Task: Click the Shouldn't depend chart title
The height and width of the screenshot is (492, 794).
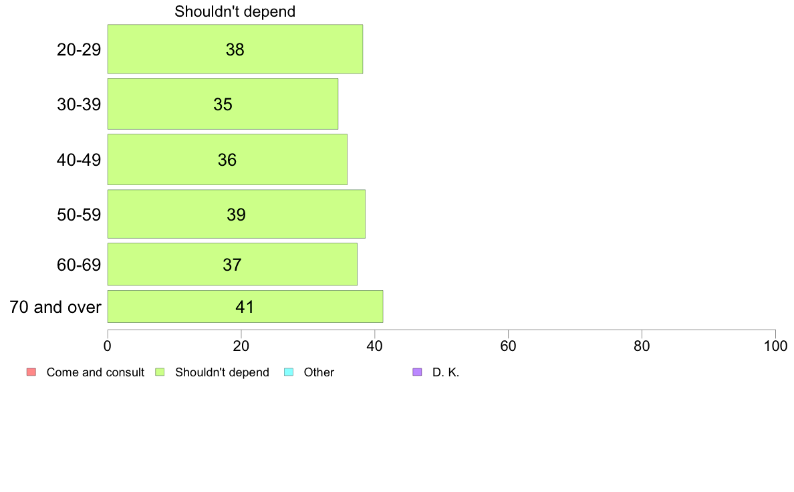Action: tap(235, 11)
